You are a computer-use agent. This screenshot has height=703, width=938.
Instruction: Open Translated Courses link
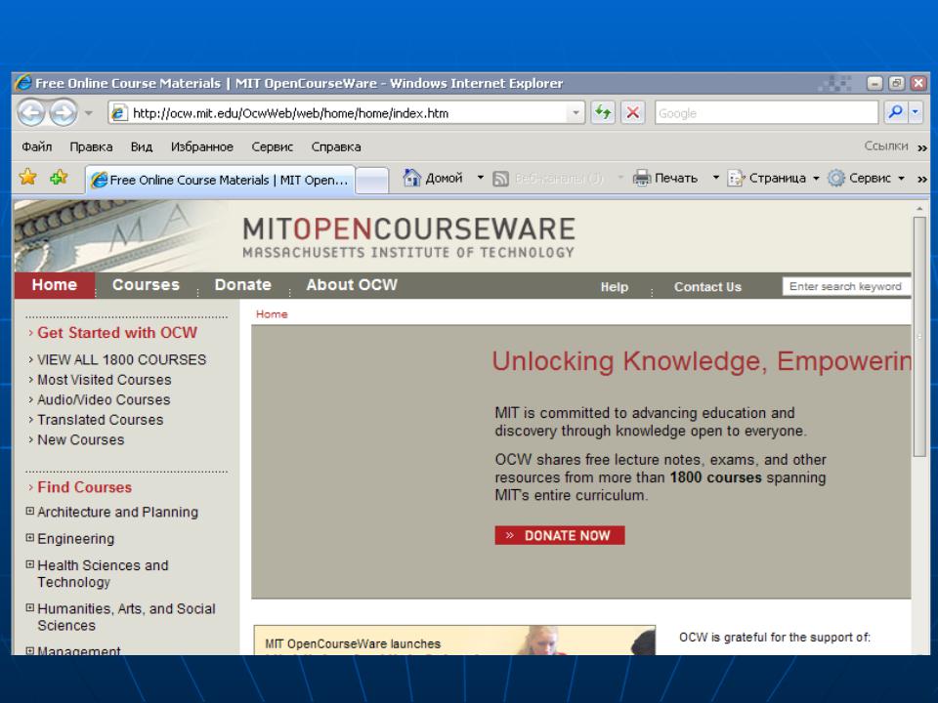point(100,420)
